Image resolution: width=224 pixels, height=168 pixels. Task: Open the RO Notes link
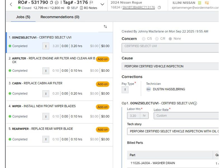coord(88,8)
